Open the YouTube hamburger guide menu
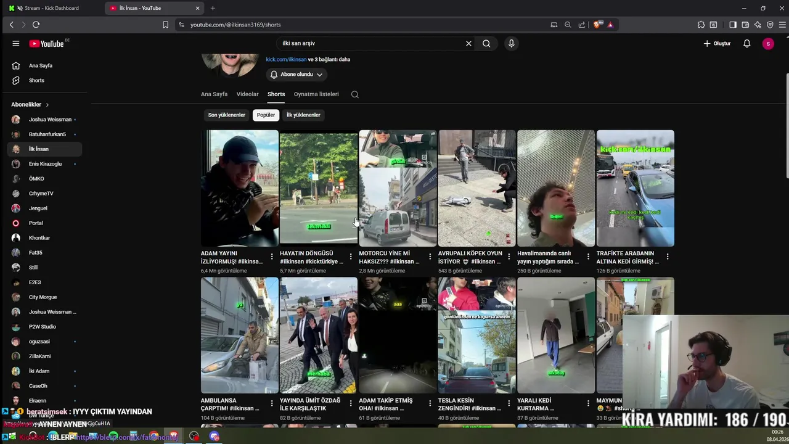 tap(16, 43)
